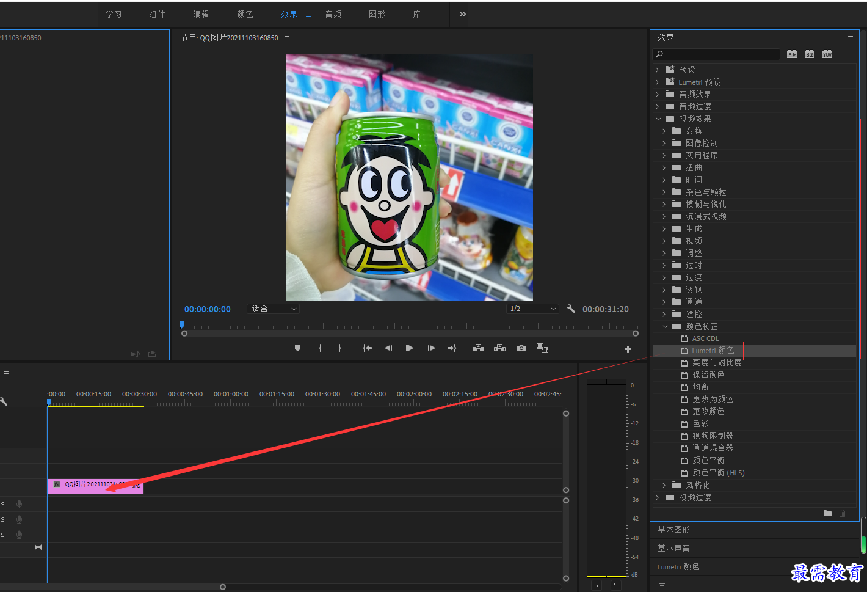
Task: Open 效果 workspace menu icon
Action: (308, 15)
